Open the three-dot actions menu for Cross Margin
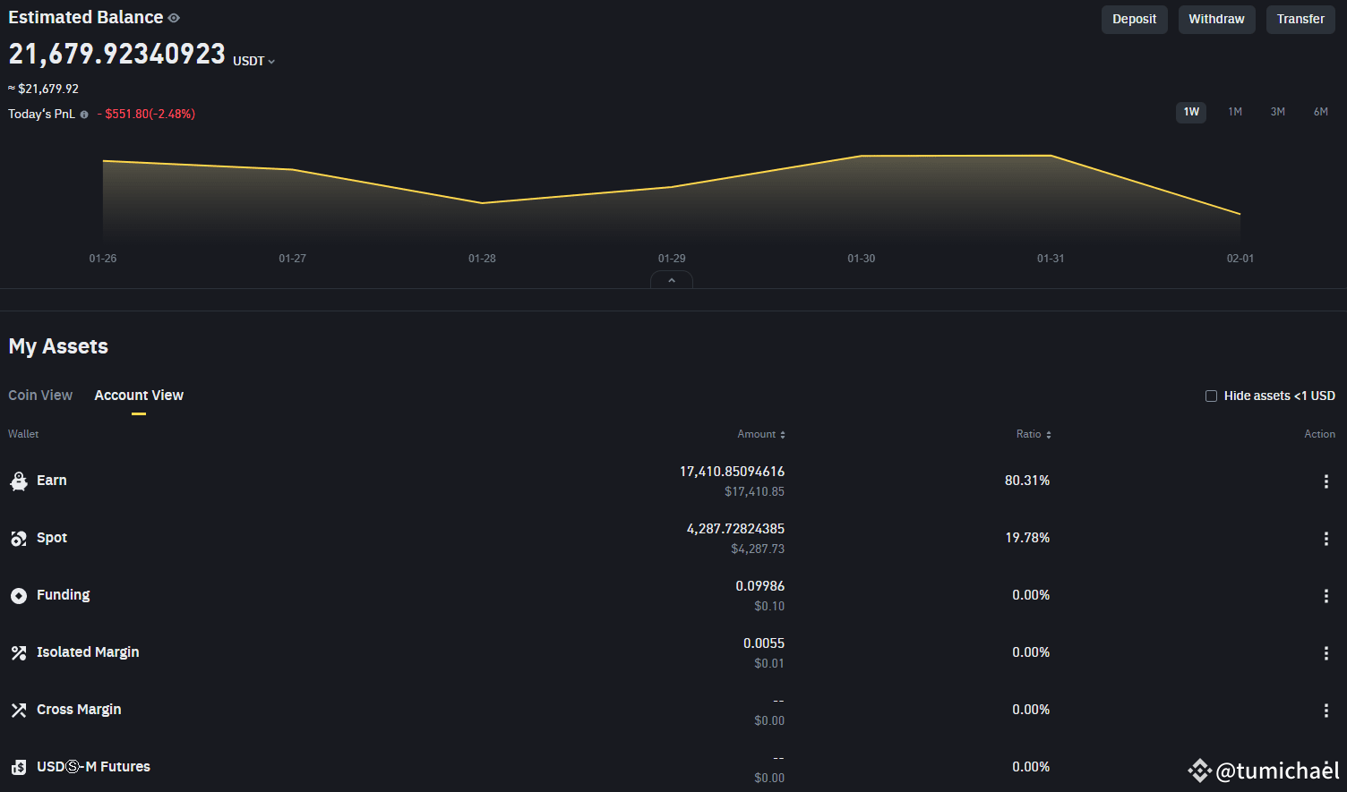The height and width of the screenshot is (792, 1347). (x=1326, y=711)
